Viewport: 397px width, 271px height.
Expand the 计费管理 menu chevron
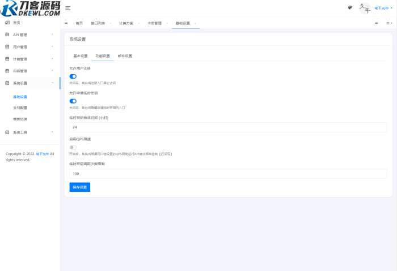(x=52, y=59)
